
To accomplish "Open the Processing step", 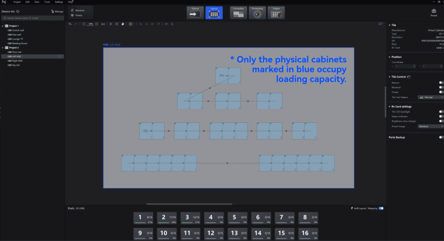I will click(x=257, y=13).
